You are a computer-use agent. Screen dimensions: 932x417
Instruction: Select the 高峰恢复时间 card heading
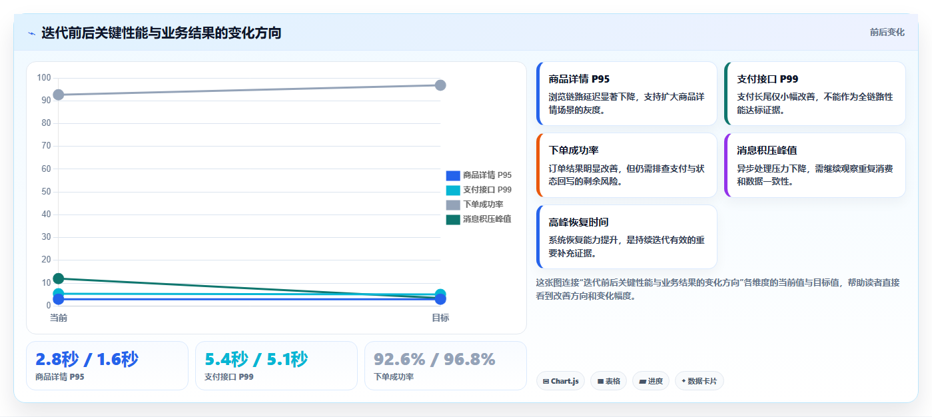pyautogui.click(x=578, y=222)
